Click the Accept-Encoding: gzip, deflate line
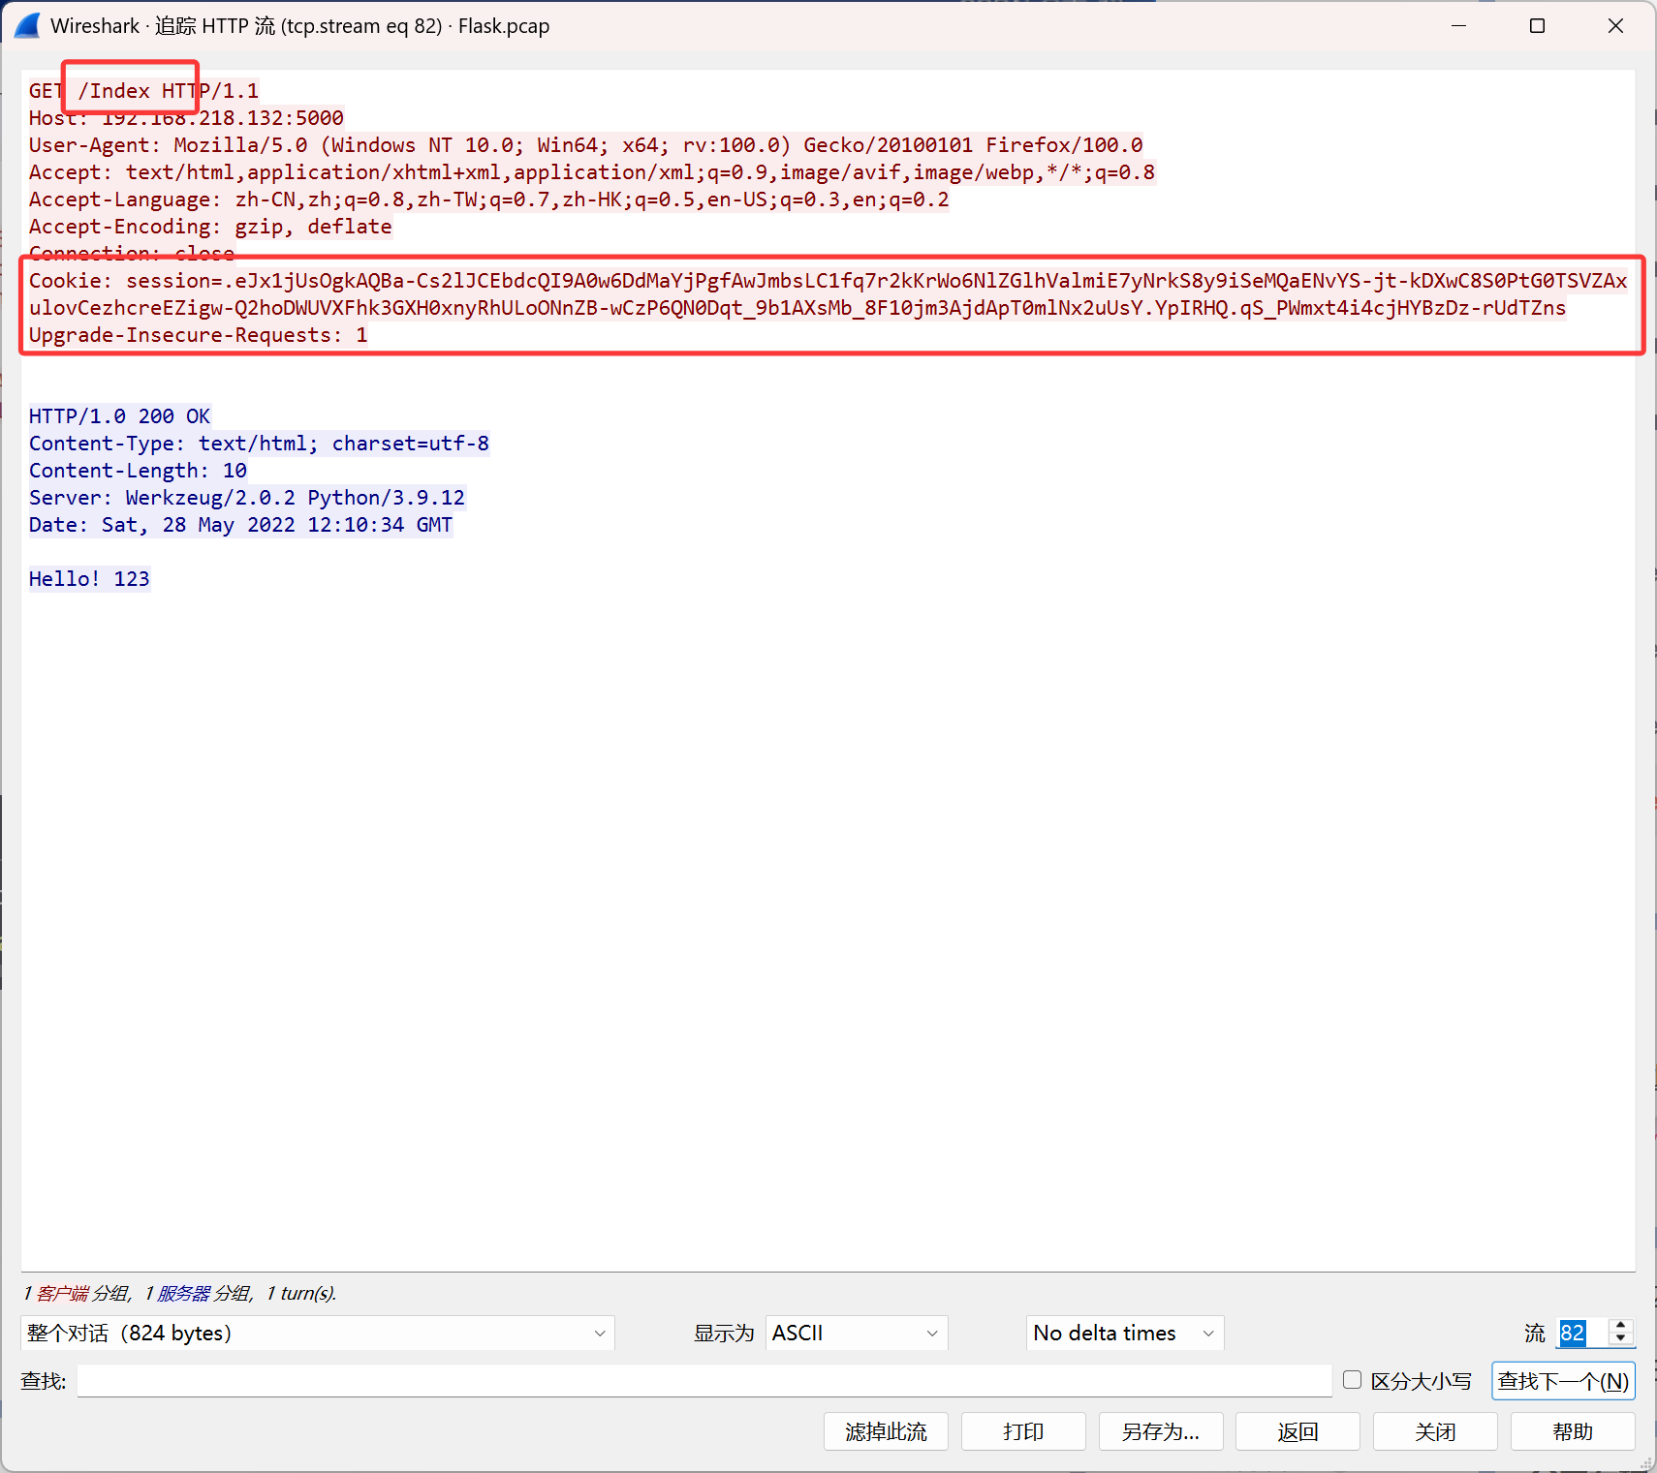This screenshot has height=1473, width=1657. (x=210, y=227)
